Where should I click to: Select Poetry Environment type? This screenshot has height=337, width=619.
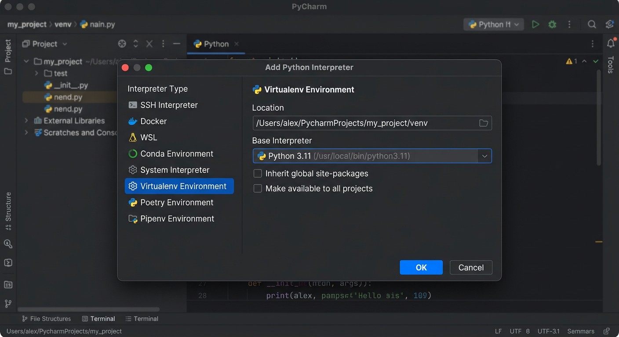point(179,202)
